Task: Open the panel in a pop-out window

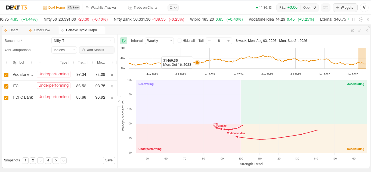Action: coord(353,30)
